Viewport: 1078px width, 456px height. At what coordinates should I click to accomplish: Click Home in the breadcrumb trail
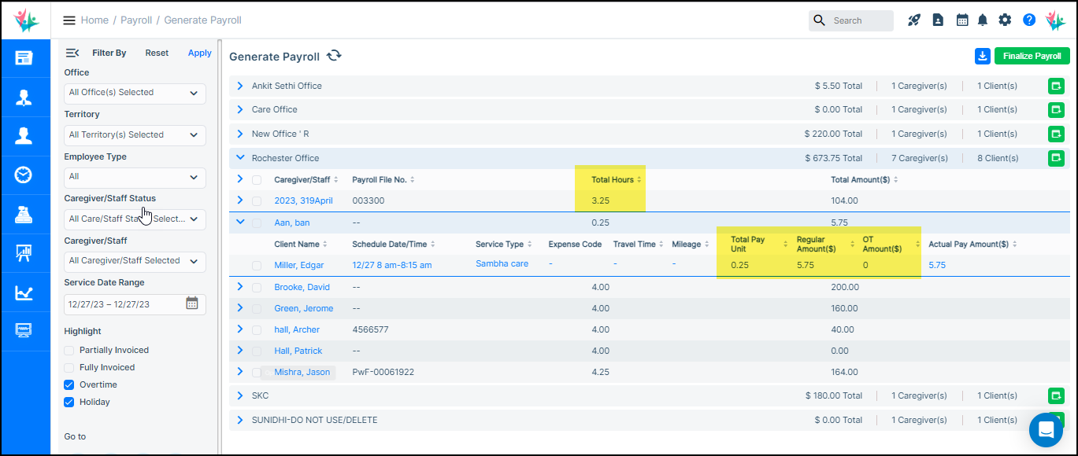[x=94, y=20]
